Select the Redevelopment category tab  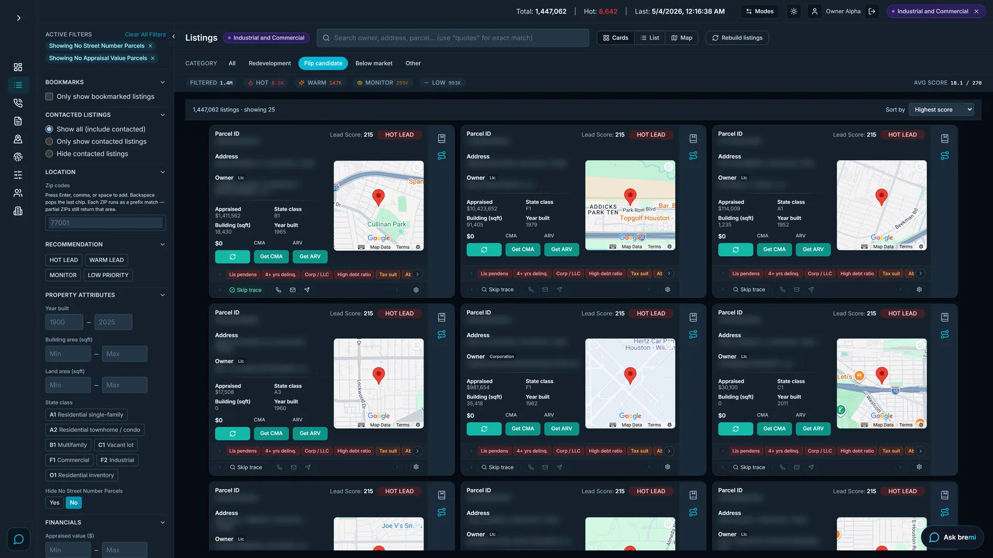pyautogui.click(x=270, y=63)
